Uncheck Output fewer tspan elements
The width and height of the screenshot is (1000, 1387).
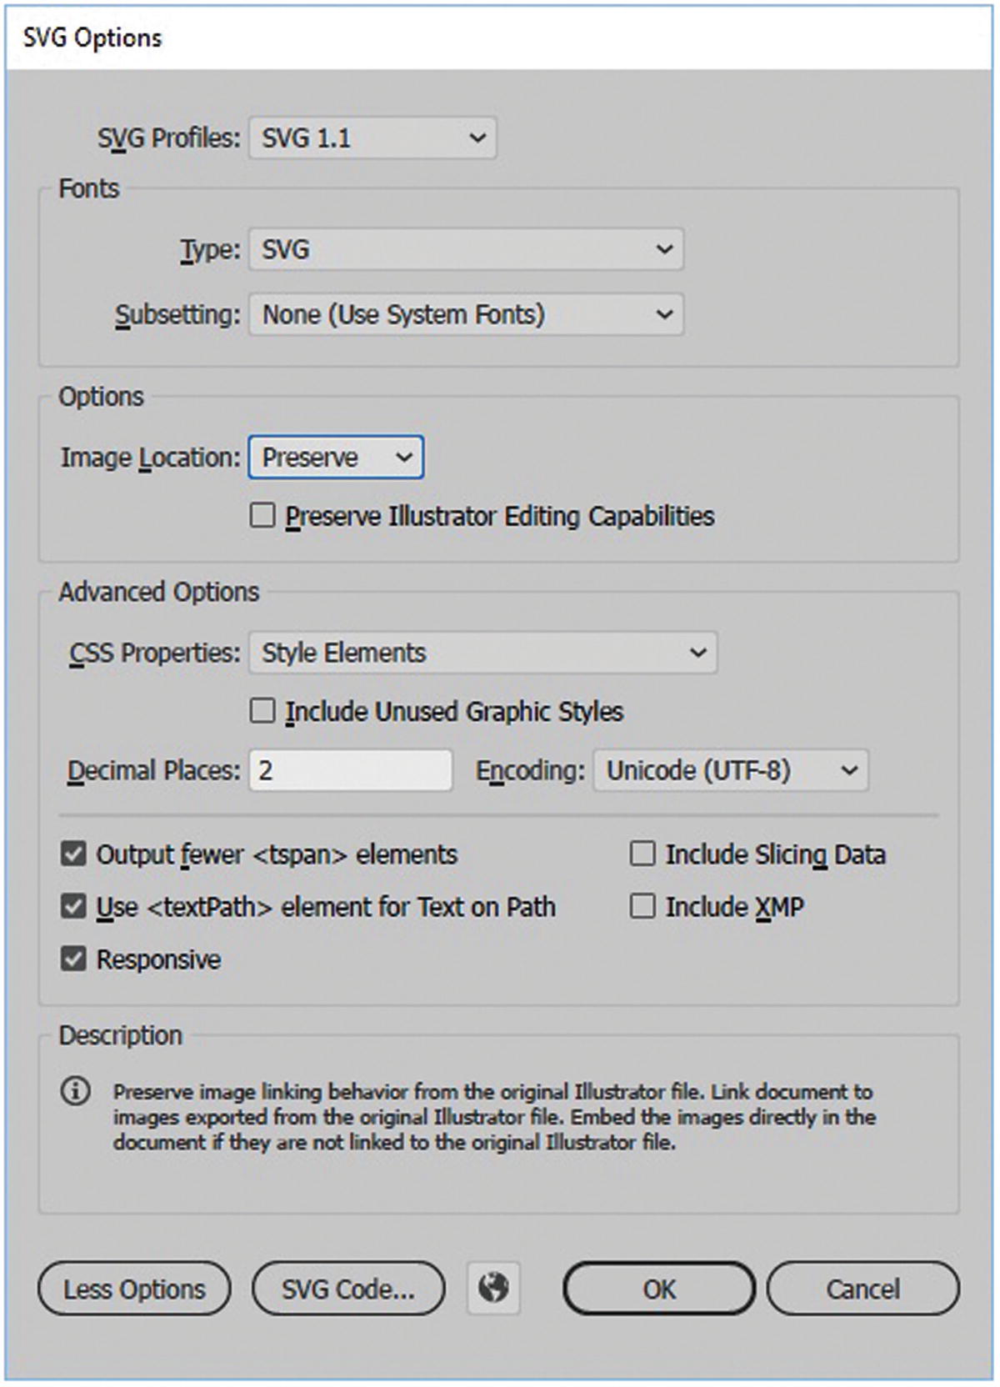click(x=74, y=854)
